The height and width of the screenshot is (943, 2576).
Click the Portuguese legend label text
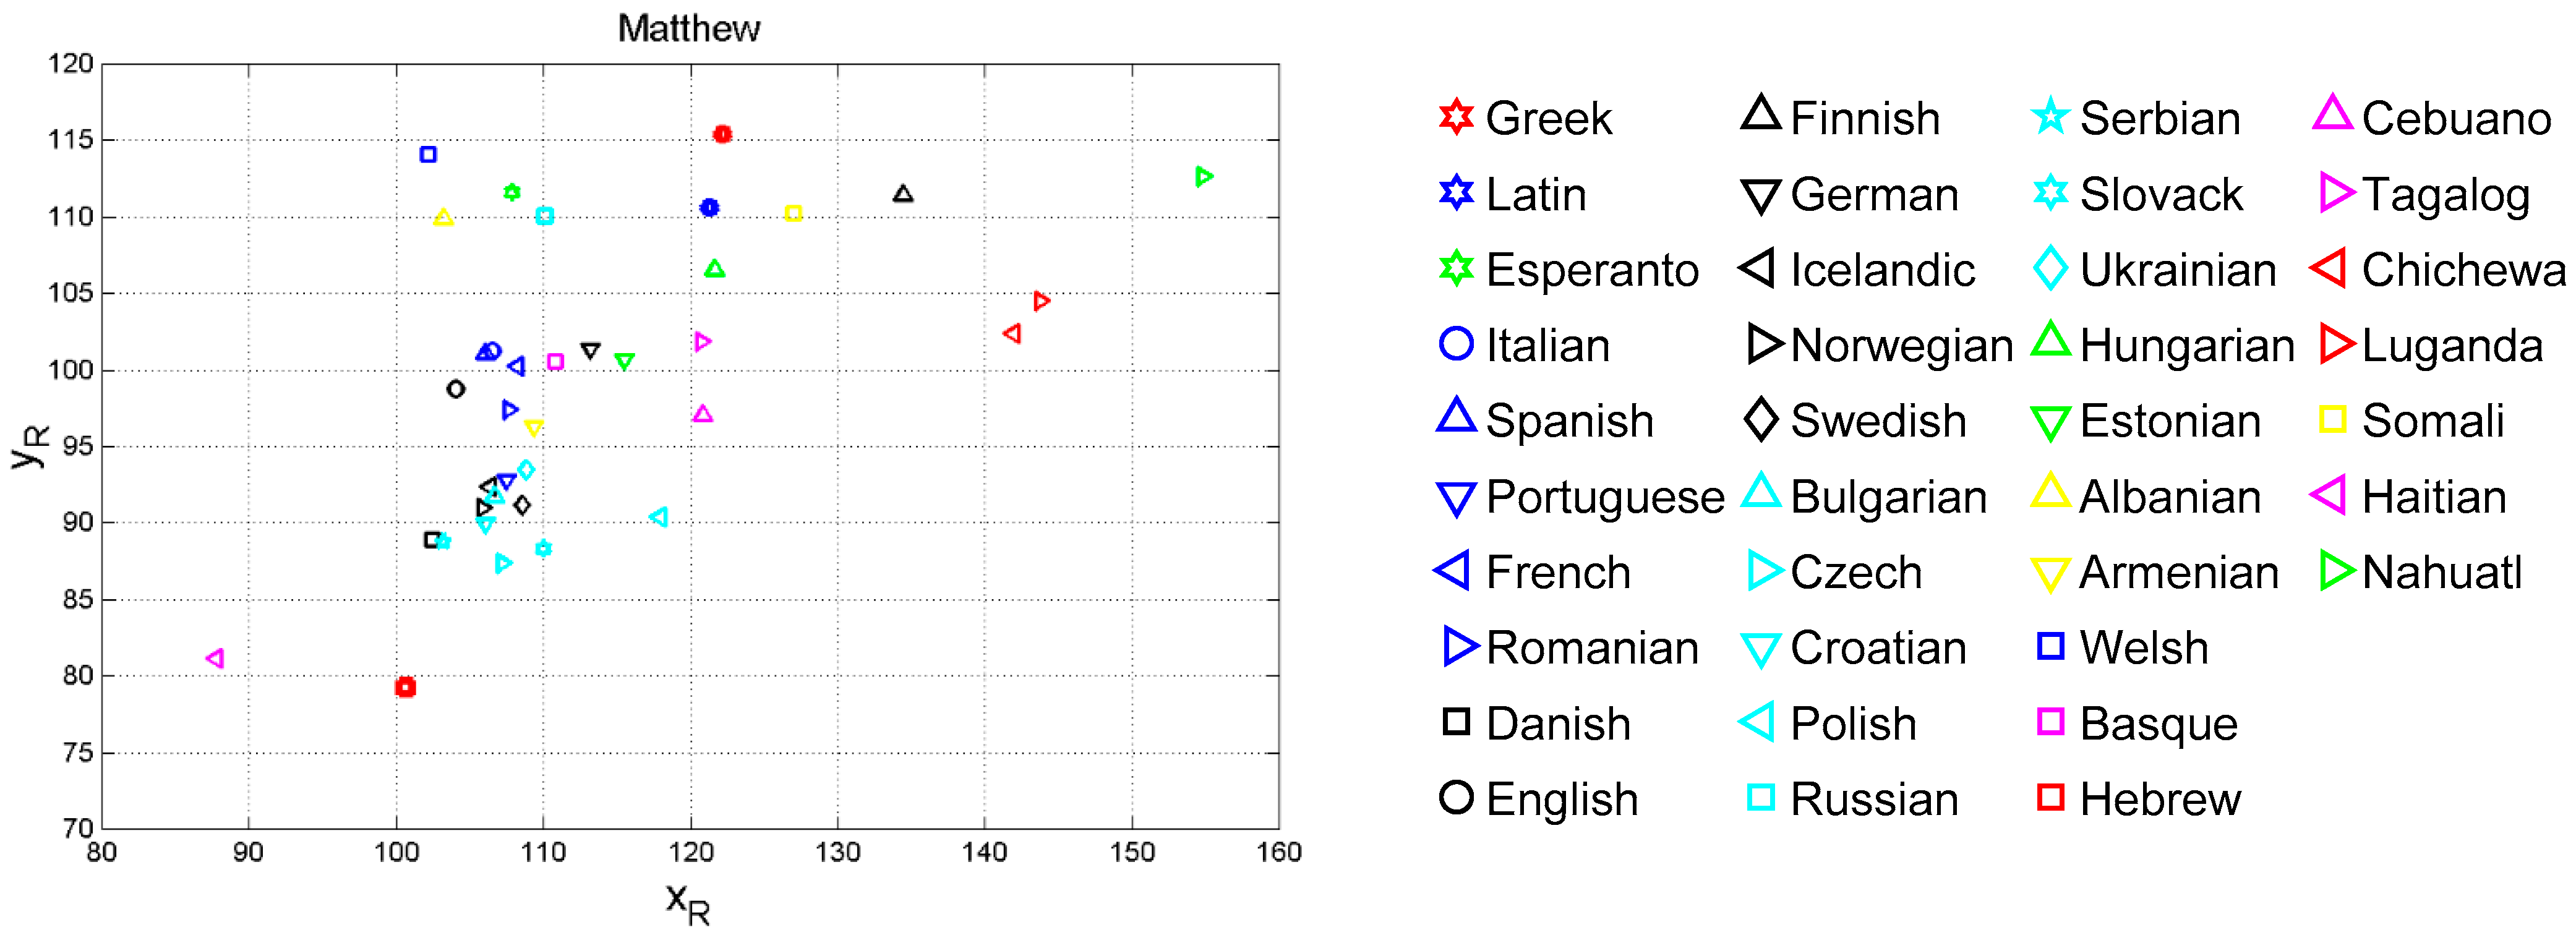(x=1605, y=497)
